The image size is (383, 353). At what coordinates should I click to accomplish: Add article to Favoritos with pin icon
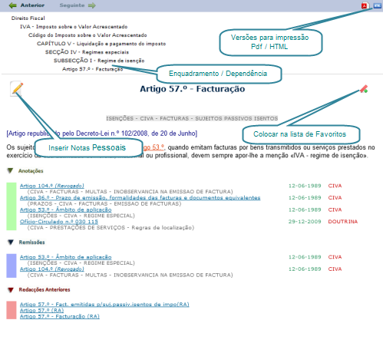click(x=364, y=89)
